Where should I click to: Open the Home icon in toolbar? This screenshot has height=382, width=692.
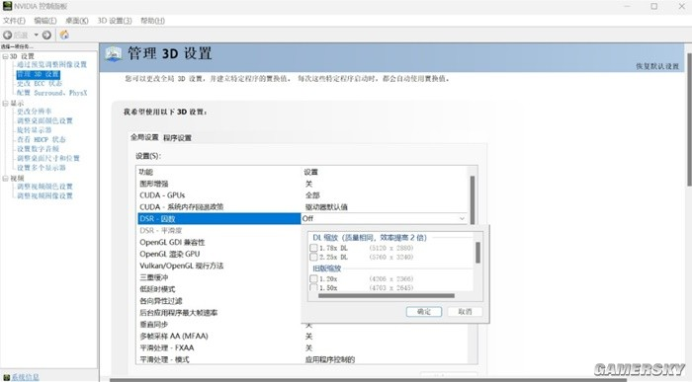click(x=64, y=35)
